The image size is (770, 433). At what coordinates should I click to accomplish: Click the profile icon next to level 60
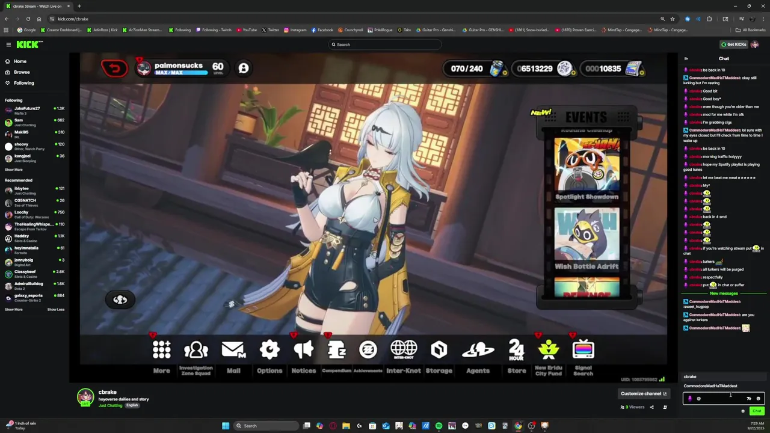(x=244, y=69)
